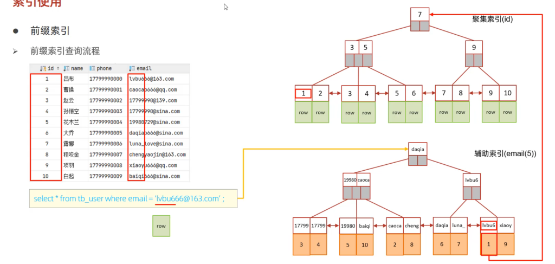Click the id column key icon
The height and width of the screenshot is (264, 555).
(43, 68)
